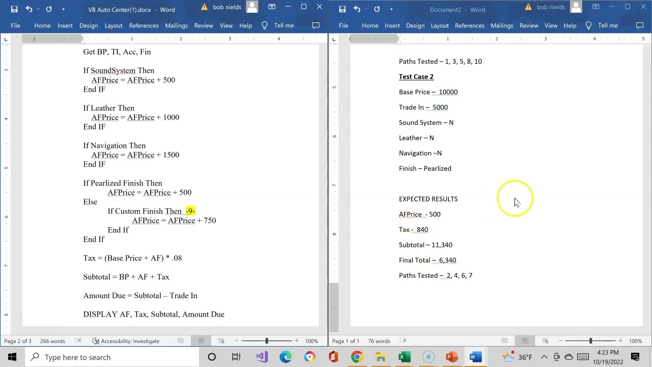Open File menu in VB Auto Center window

pyautogui.click(x=15, y=25)
